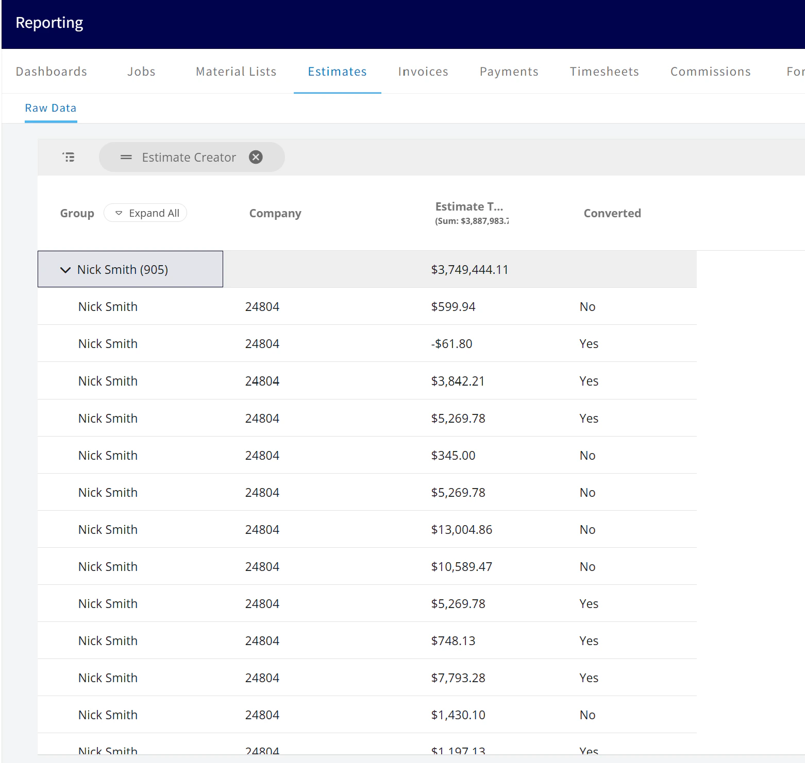Image resolution: width=805 pixels, height=763 pixels.
Task: Switch to the Timesheets tab
Action: 605,72
